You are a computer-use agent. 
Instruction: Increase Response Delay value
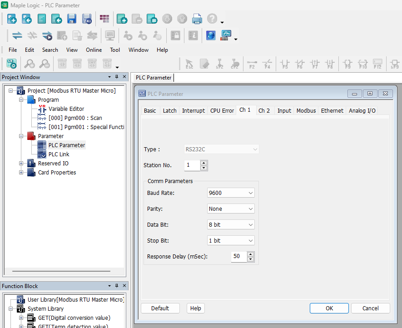(x=250, y=254)
